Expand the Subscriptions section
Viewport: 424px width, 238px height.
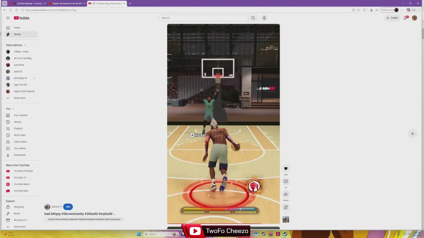[16, 45]
